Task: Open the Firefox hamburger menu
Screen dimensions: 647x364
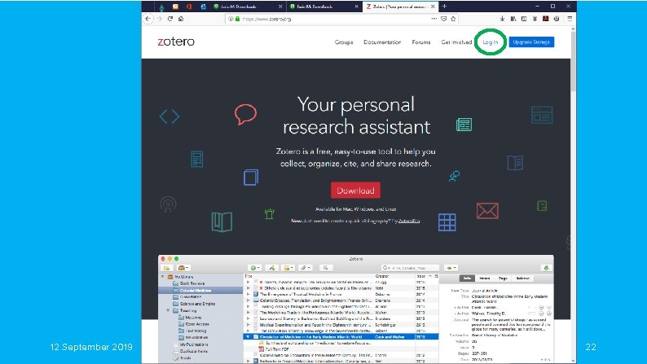Action: (x=570, y=19)
